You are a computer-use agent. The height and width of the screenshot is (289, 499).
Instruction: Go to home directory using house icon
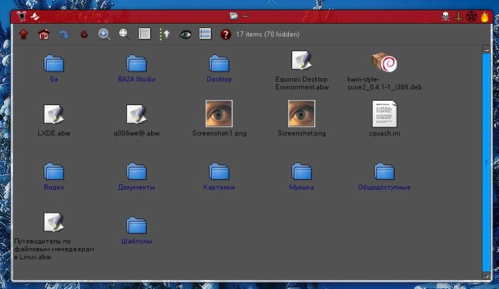click(44, 34)
